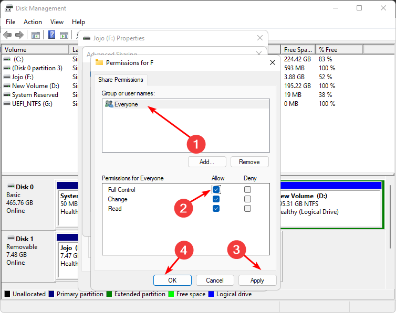Image resolution: width=396 pixels, height=313 pixels.
Task: Open Help via the question mark icon
Action: coord(52,35)
